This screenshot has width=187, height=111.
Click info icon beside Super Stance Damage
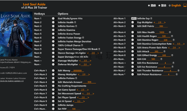(99, 49)
